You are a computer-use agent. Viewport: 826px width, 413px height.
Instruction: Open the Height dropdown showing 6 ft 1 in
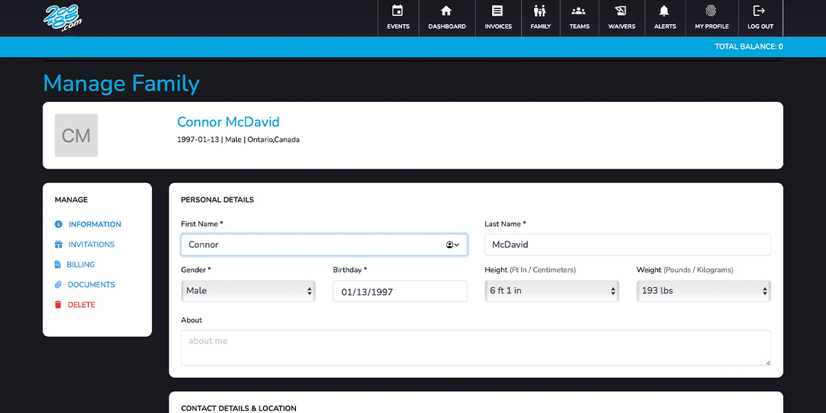point(551,290)
